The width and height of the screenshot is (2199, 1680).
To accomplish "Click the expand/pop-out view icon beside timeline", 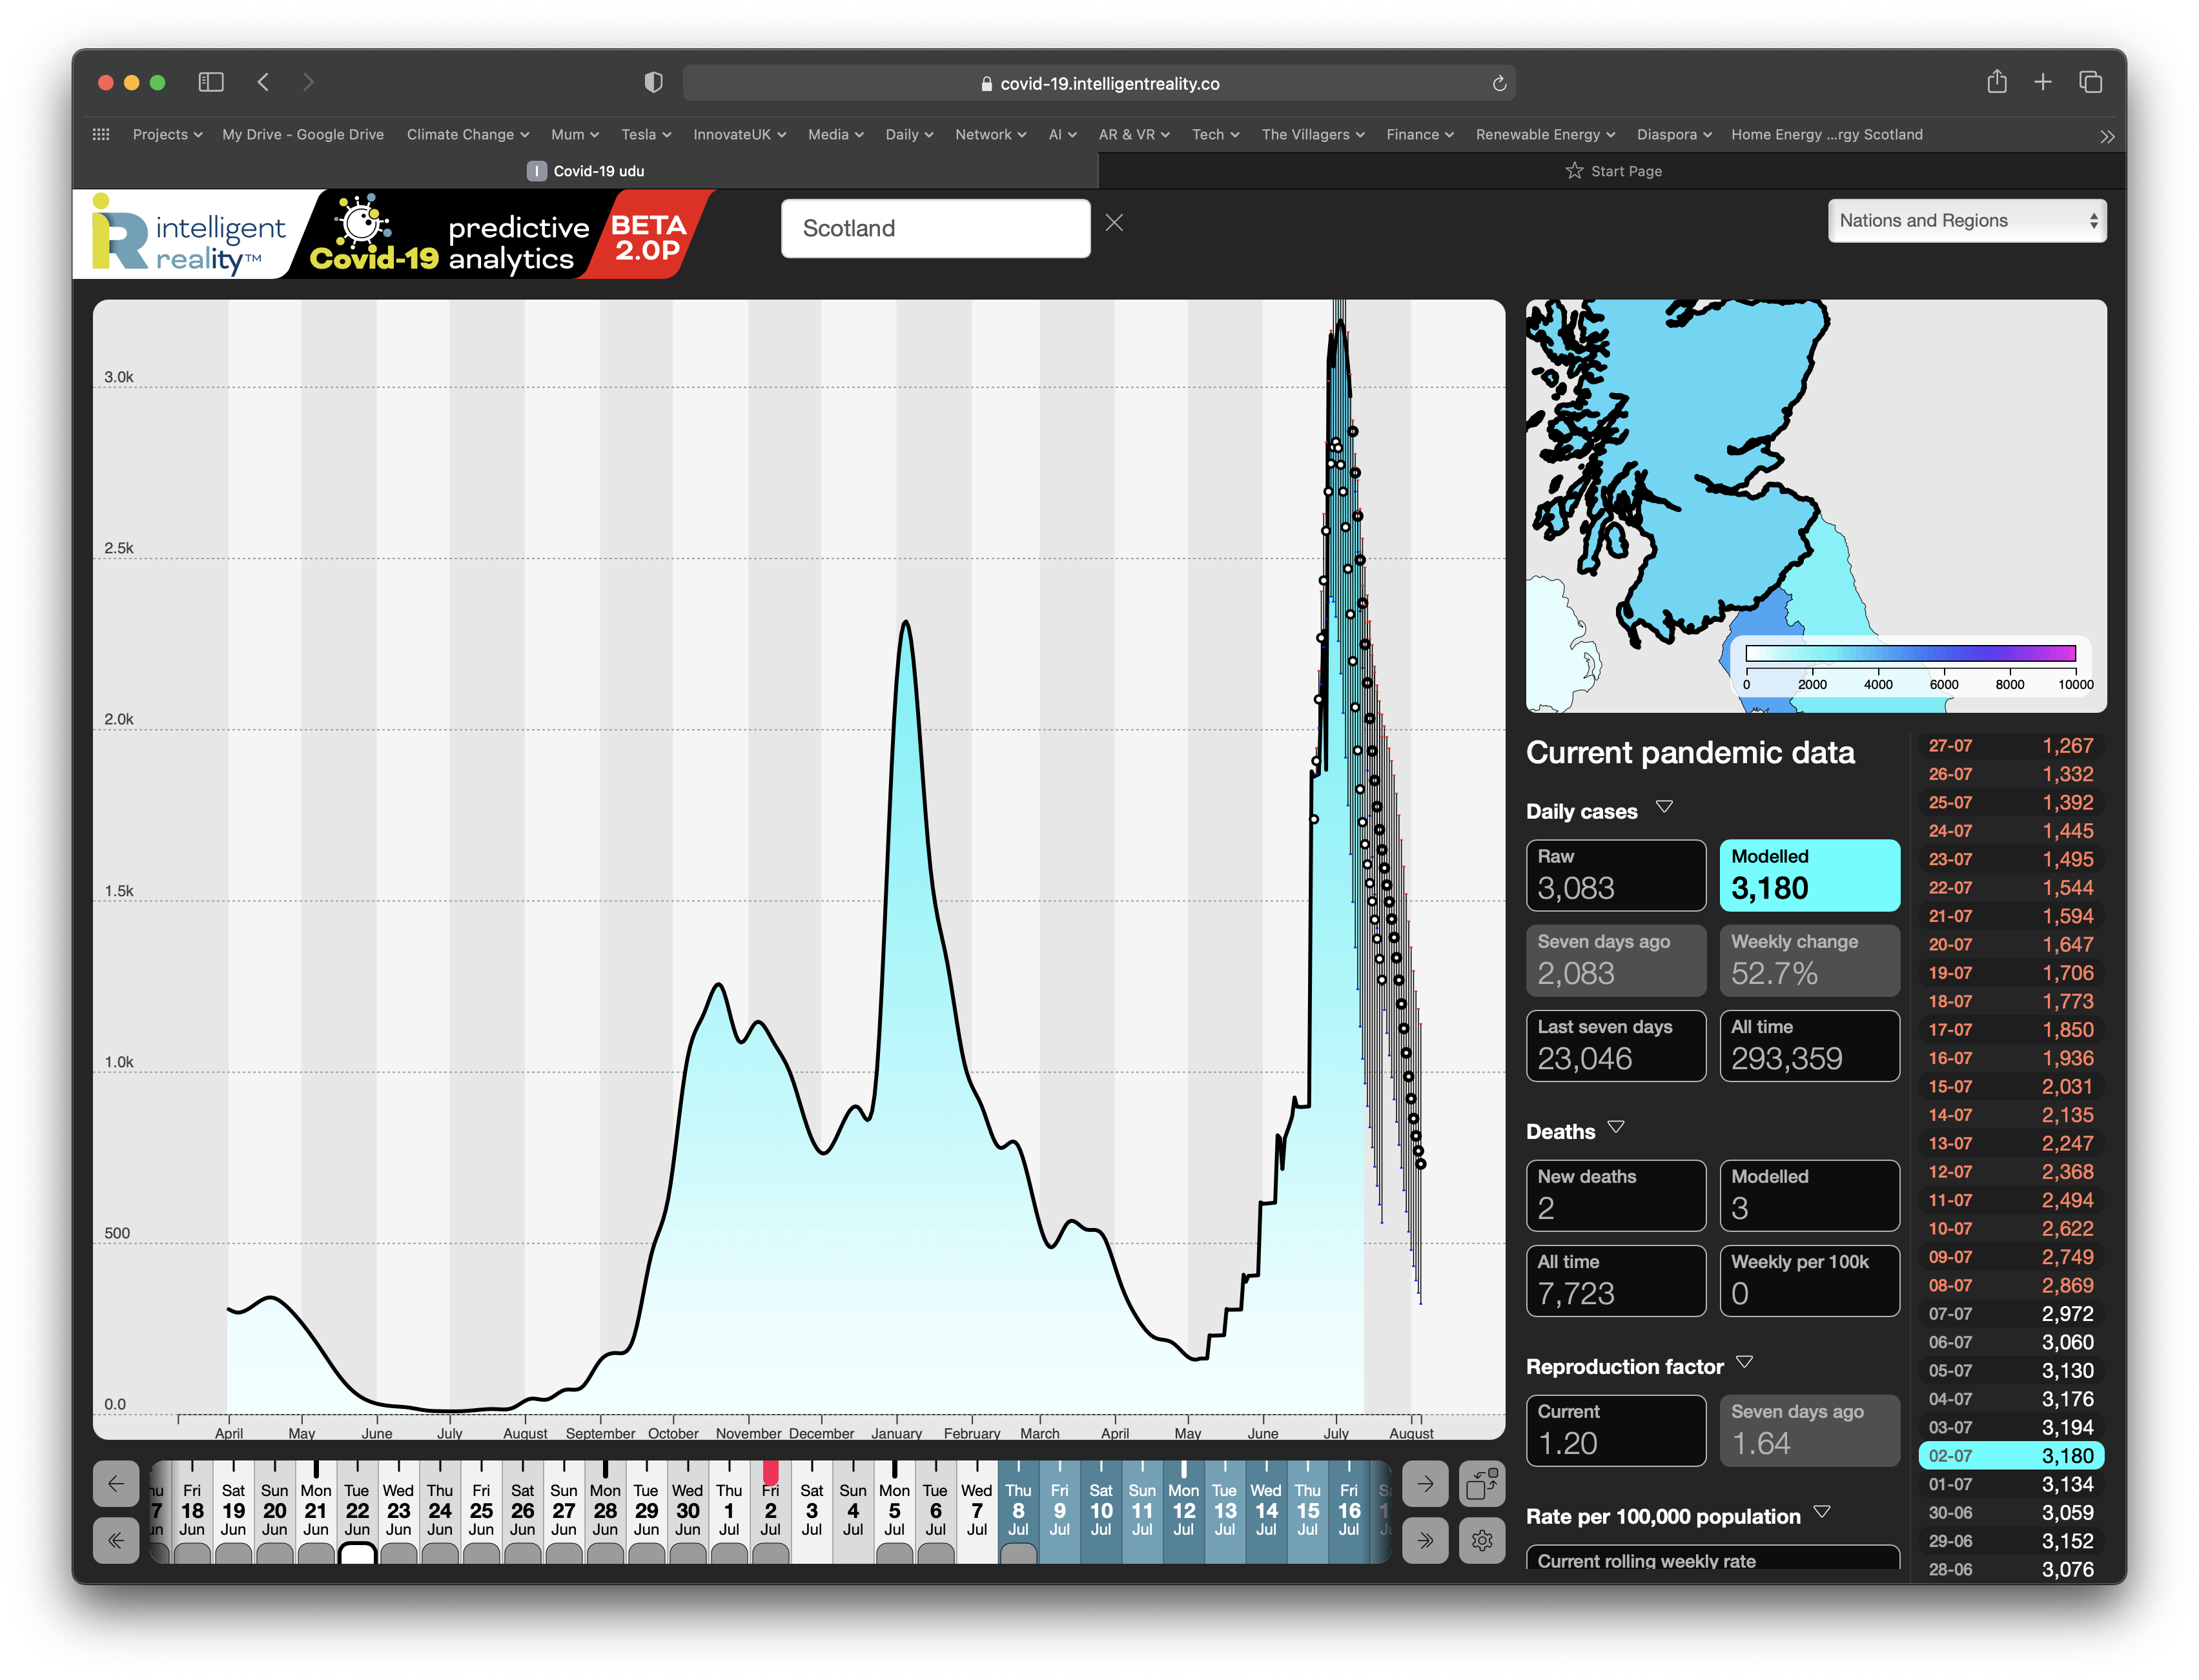I will (1482, 1484).
